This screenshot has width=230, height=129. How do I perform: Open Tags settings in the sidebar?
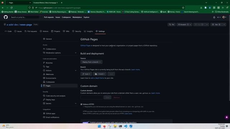tap(59, 67)
